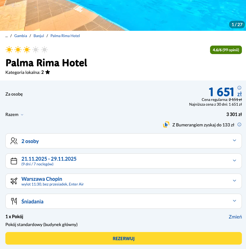Click the pool photo gallery image
The image size is (246, 249).
click(x=123, y=15)
